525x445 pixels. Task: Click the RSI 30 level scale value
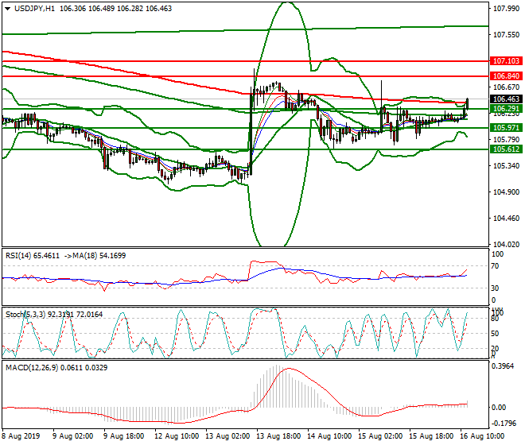click(x=496, y=288)
